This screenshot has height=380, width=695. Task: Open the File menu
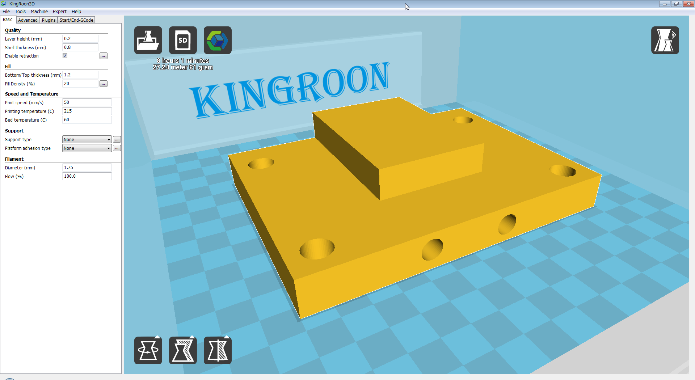(x=6, y=12)
